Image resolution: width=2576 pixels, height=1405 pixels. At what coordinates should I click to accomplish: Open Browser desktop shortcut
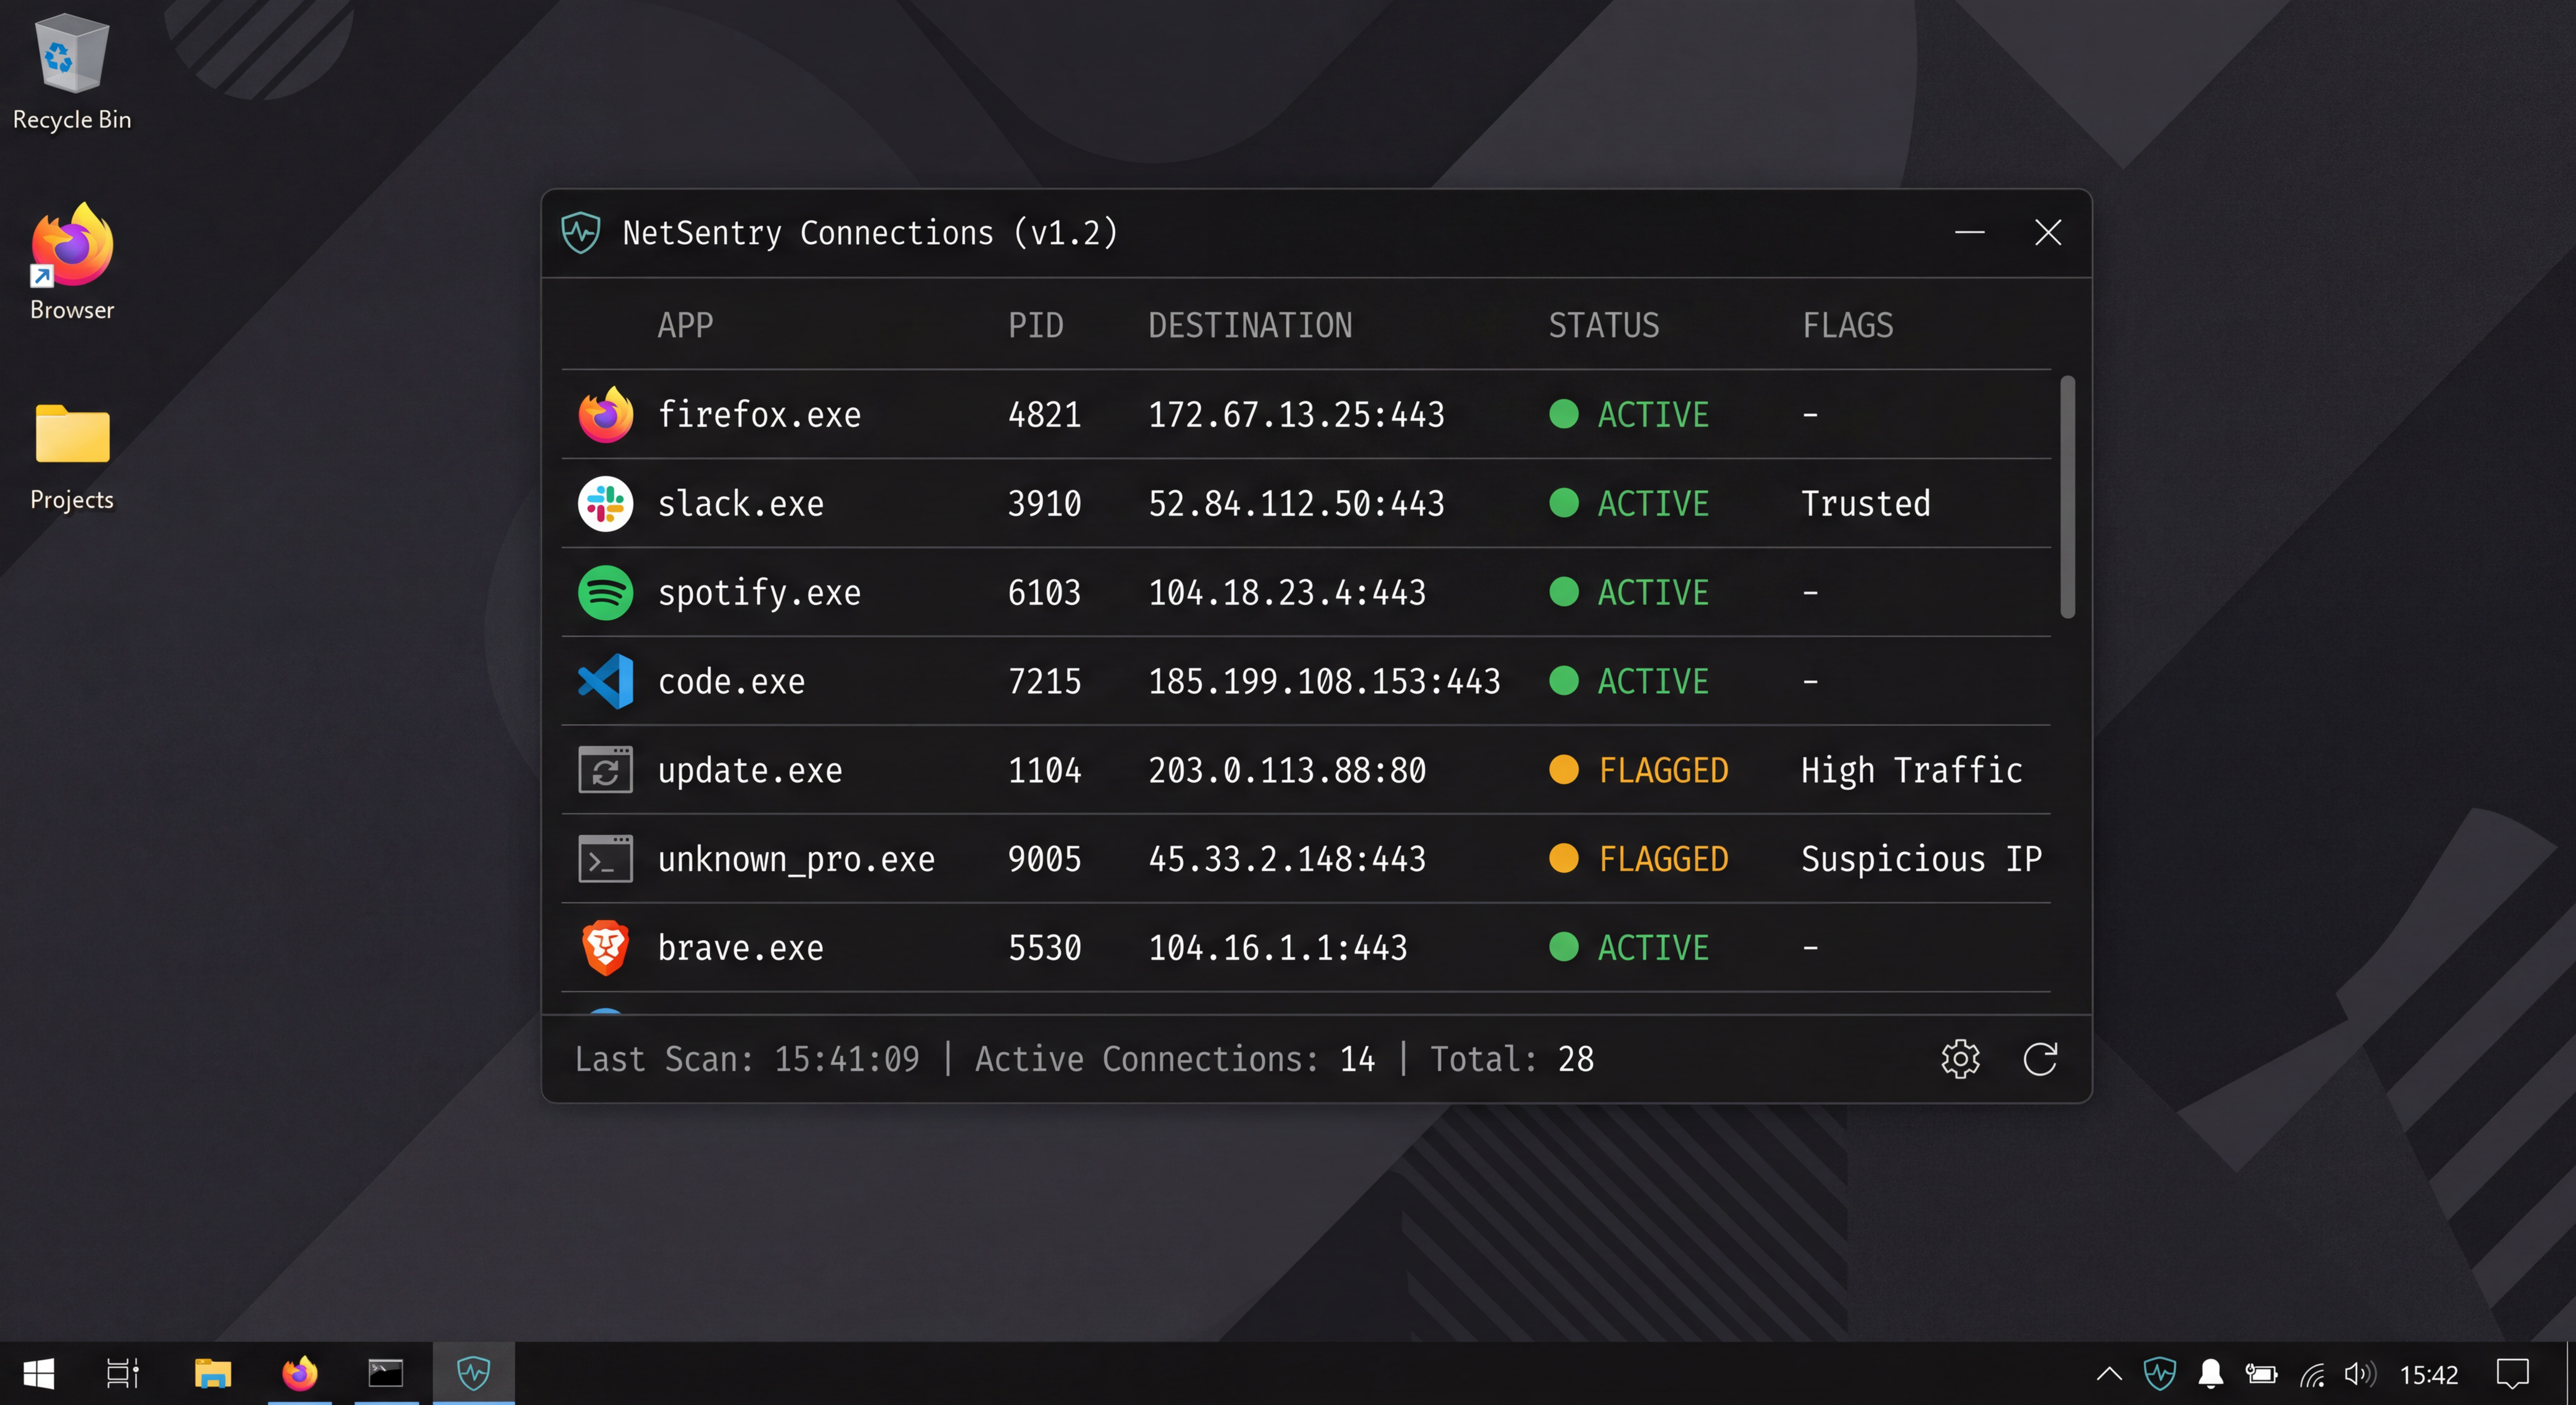[x=72, y=262]
